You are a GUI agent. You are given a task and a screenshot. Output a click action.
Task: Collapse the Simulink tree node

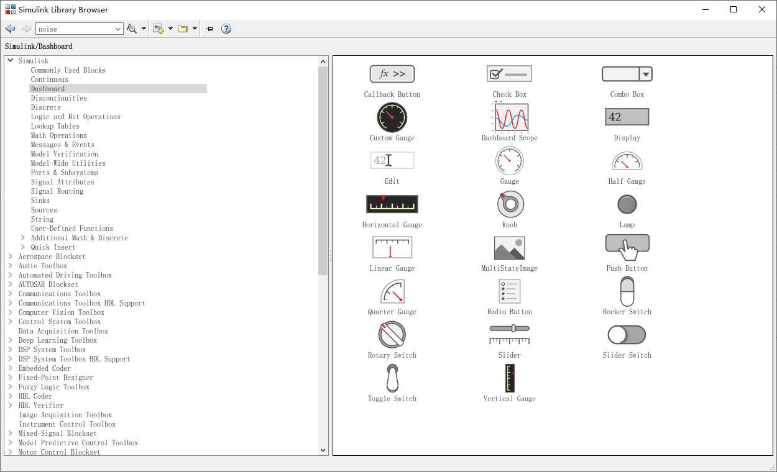click(x=10, y=60)
